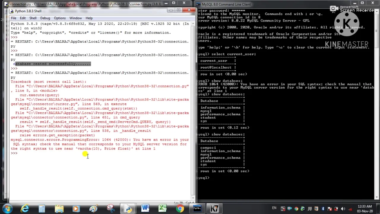This screenshot has width=380, height=214.
Task: Open the File menu in Python Shell
Action: tap(14, 18)
